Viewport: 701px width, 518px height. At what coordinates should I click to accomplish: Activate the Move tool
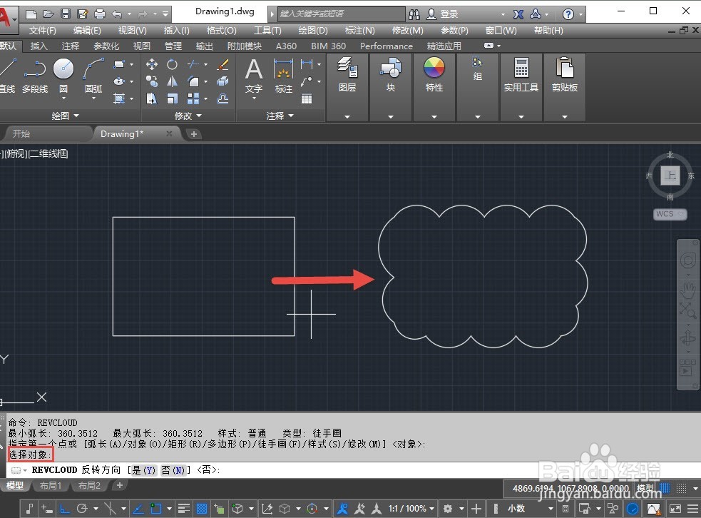pos(152,64)
